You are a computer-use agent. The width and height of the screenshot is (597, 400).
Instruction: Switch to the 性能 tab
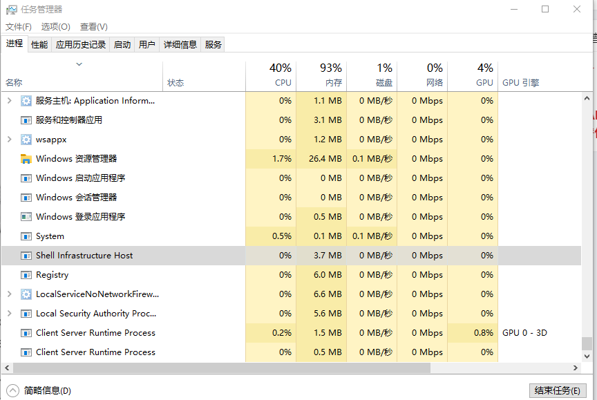point(39,44)
